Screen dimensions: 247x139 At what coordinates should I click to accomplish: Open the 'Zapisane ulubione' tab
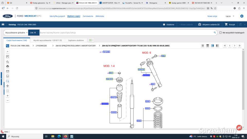[76, 40]
